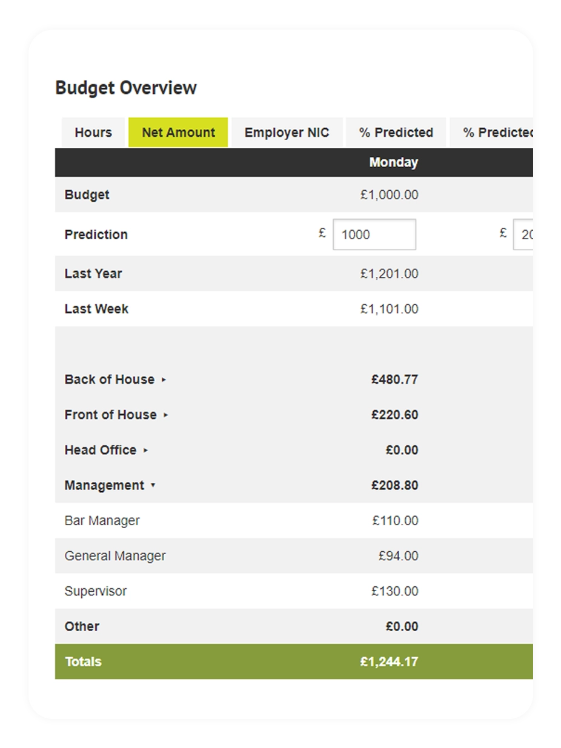
Task: Select the Net Amount tab
Action: click(x=178, y=133)
